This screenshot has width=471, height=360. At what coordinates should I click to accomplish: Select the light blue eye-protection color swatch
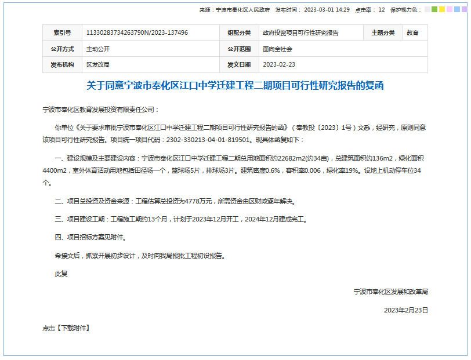point(457,10)
